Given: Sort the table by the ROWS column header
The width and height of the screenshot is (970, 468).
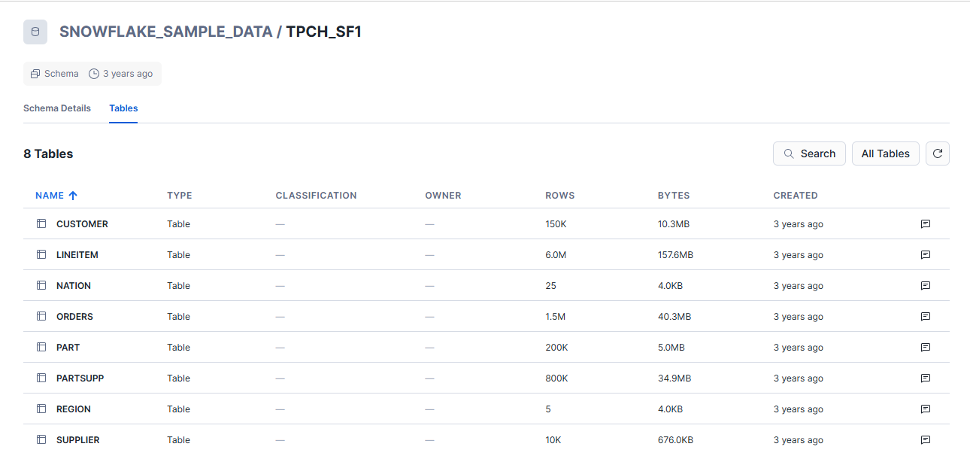Looking at the screenshot, I should [559, 196].
